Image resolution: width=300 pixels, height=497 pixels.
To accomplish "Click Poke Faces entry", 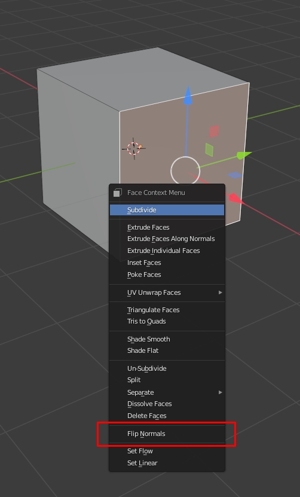I will point(167,275).
